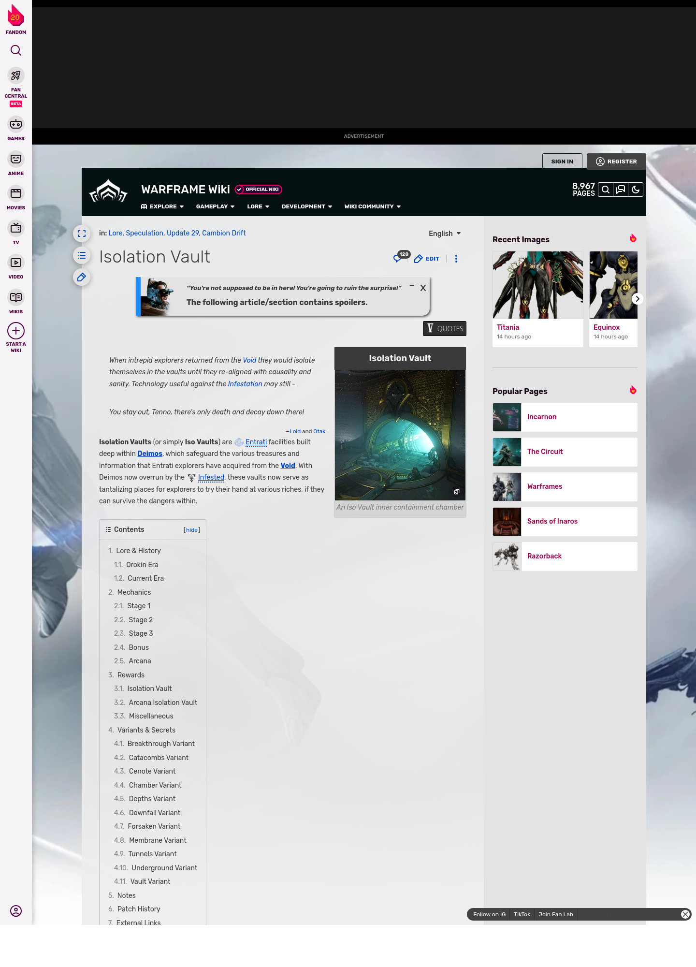The width and height of the screenshot is (696, 967).
Task: Click TikTok link in bottom bar
Action: click(x=522, y=914)
